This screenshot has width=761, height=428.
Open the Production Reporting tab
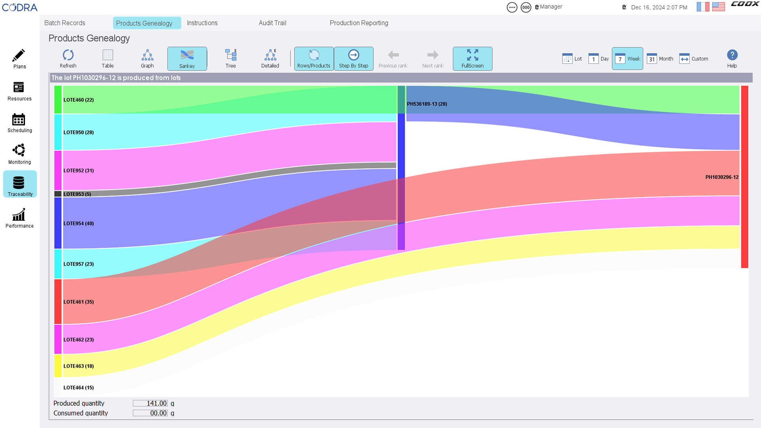tap(359, 23)
